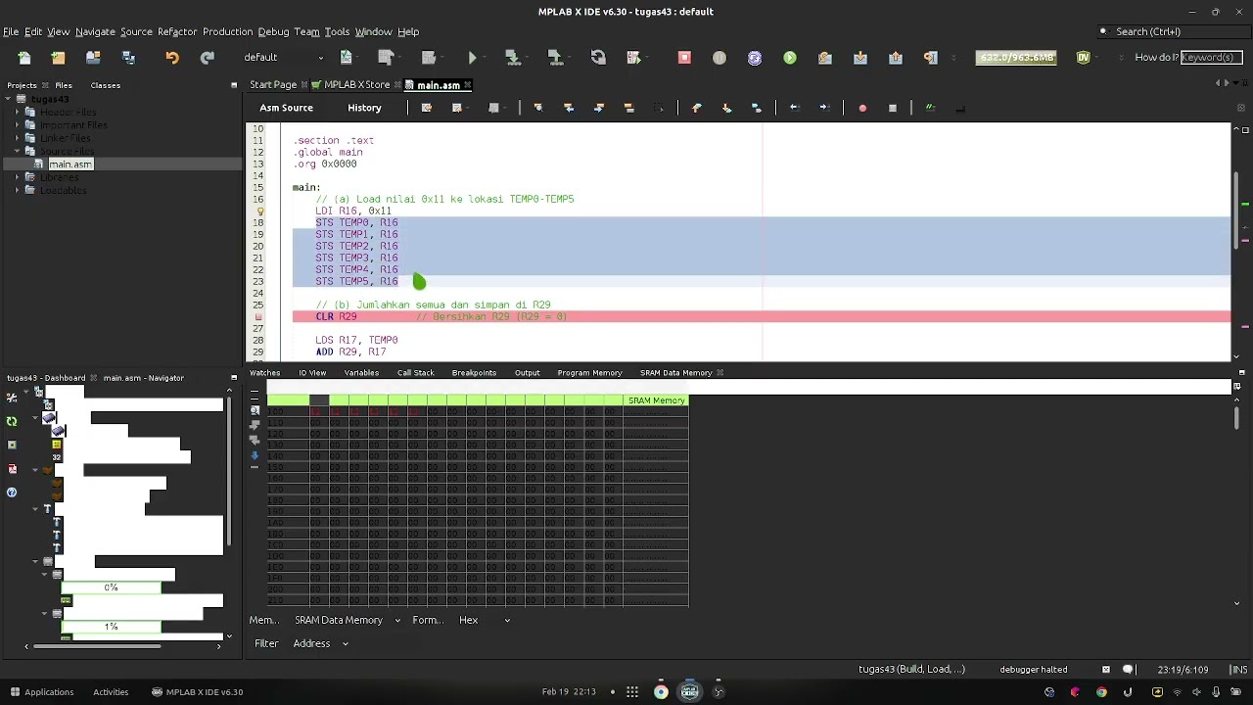Click the Redo arrow icon

click(207, 58)
